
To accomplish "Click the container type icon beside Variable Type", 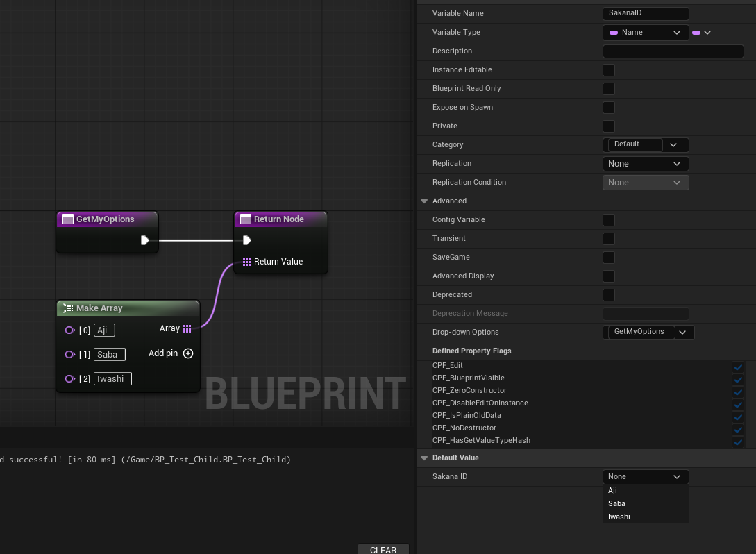I will [701, 33].
